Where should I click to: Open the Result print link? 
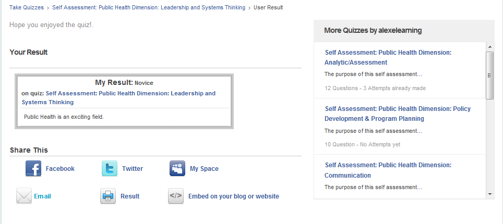tap(130, 196)
